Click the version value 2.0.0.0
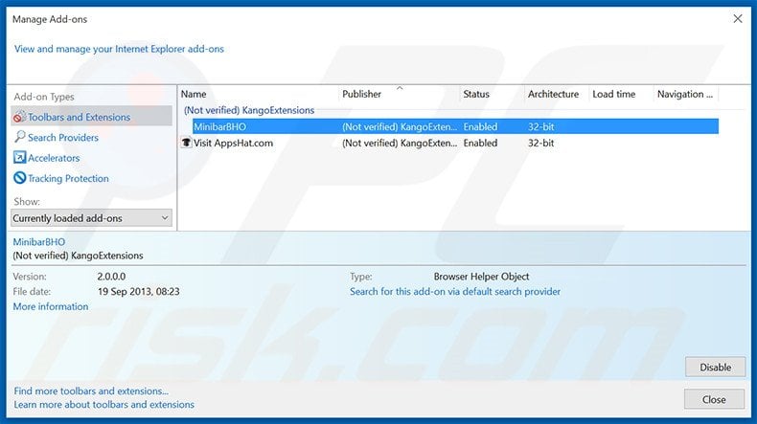The width and height of the screenshot is (757, 424). coord(111,277)
